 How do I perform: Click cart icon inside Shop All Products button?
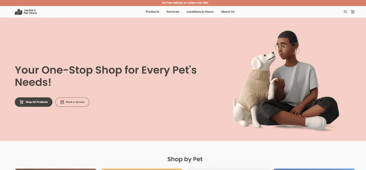pos(21,102)
